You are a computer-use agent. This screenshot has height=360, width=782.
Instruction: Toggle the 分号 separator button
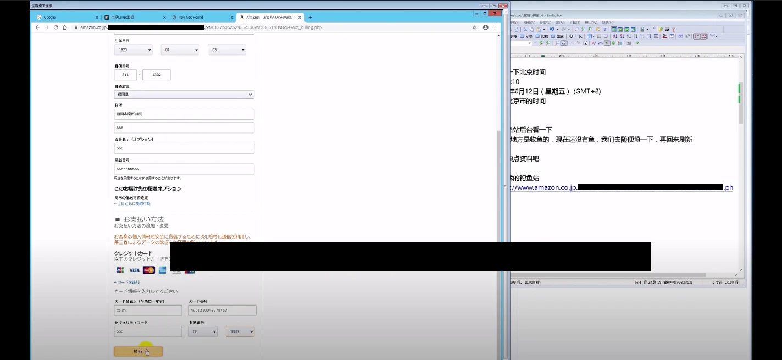click(x=526, y=36)
